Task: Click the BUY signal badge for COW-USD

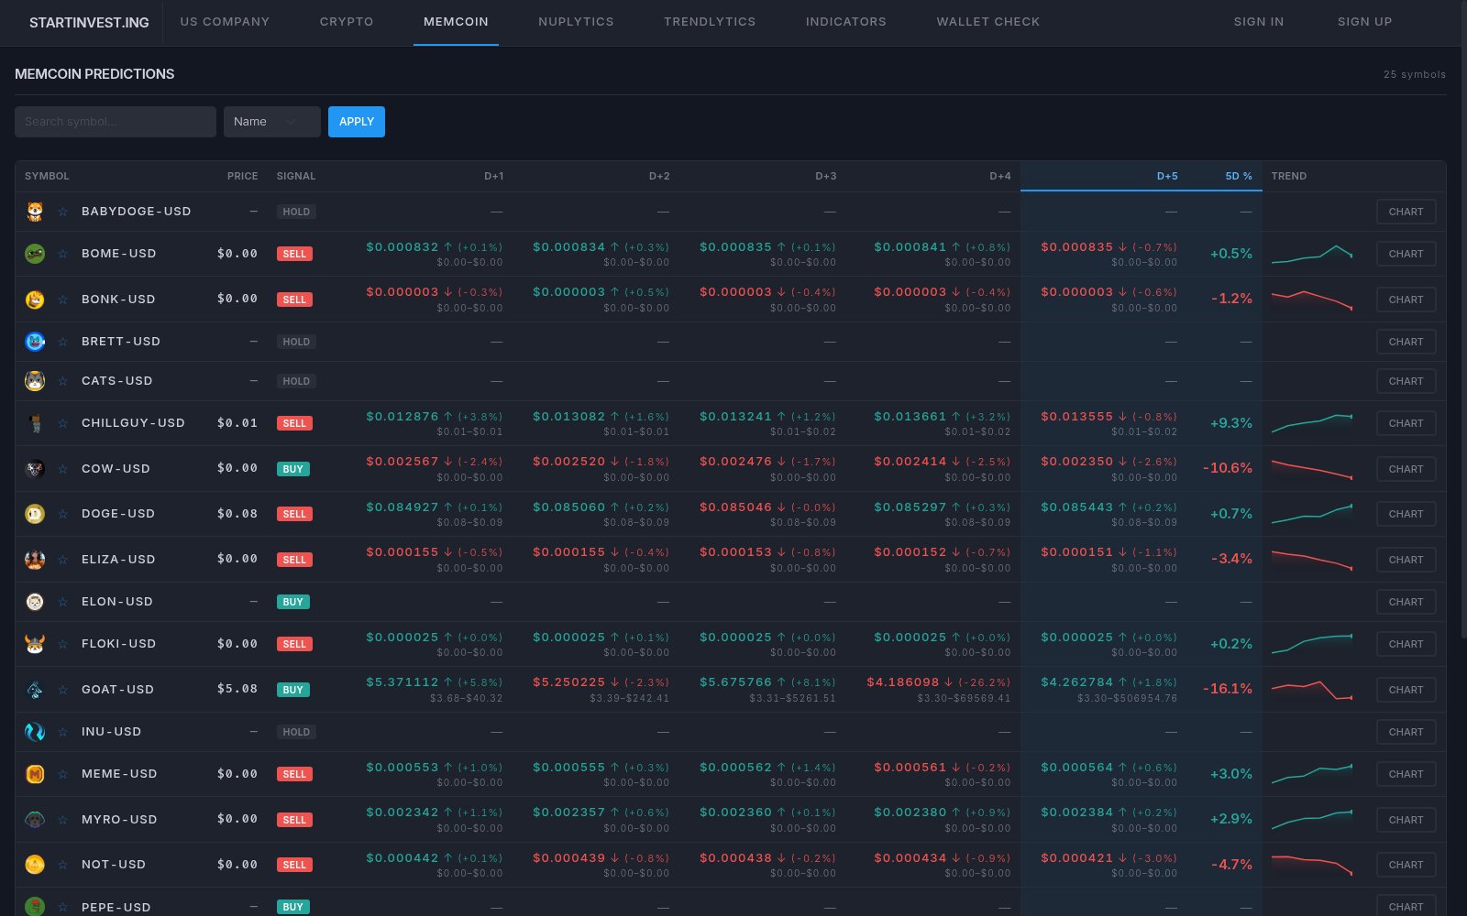Action: pyautogui.click(x=292, y=469)
